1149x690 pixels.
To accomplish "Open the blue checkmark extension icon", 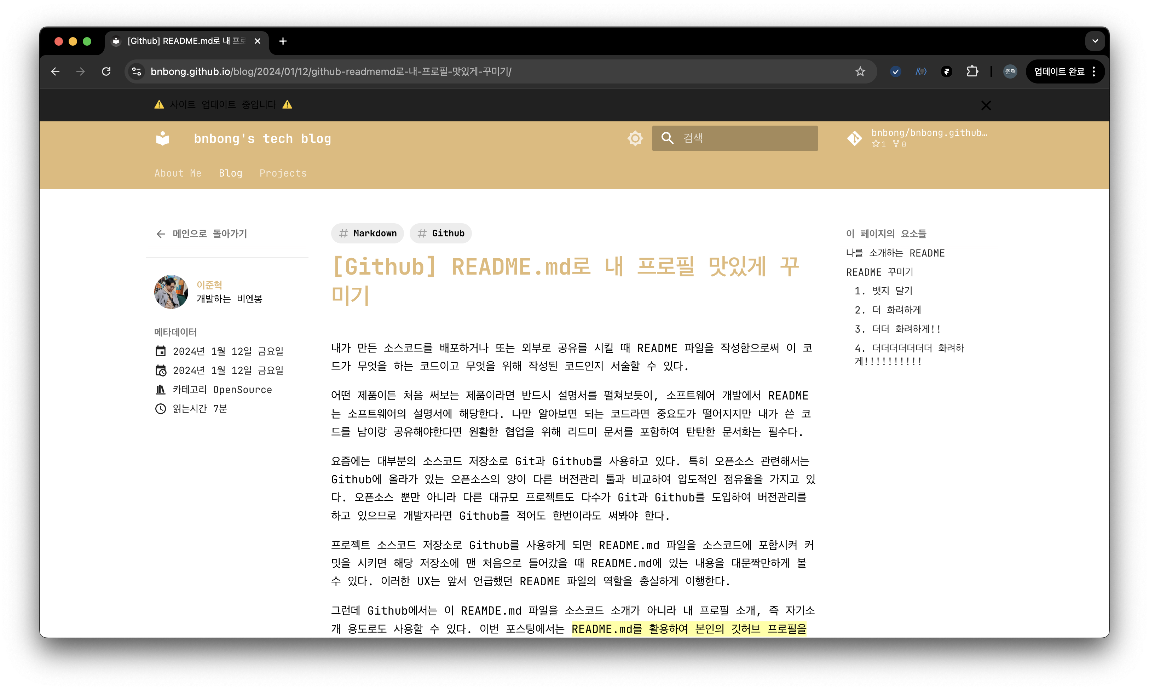I will click(895, 71).
